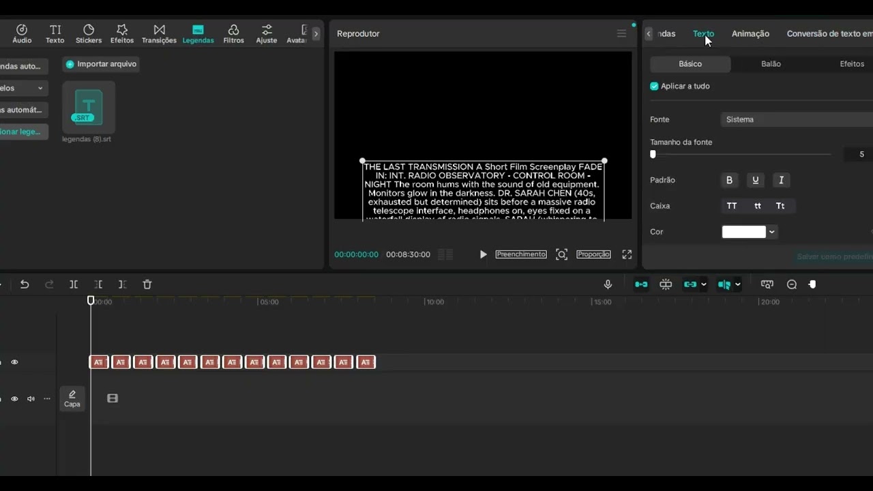Open the Efeitos panel in top toolbar
The height and width of the screenshot is (491, 873).
122,34
